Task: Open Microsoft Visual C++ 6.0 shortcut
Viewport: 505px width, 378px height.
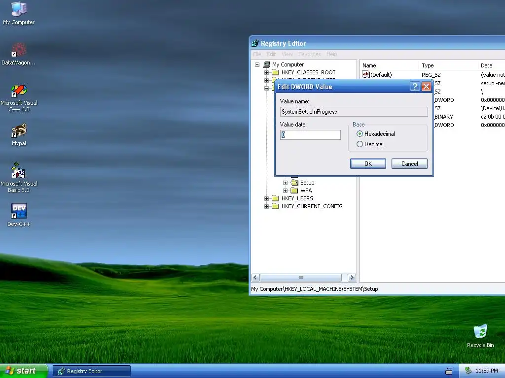Action: [19, 98]
